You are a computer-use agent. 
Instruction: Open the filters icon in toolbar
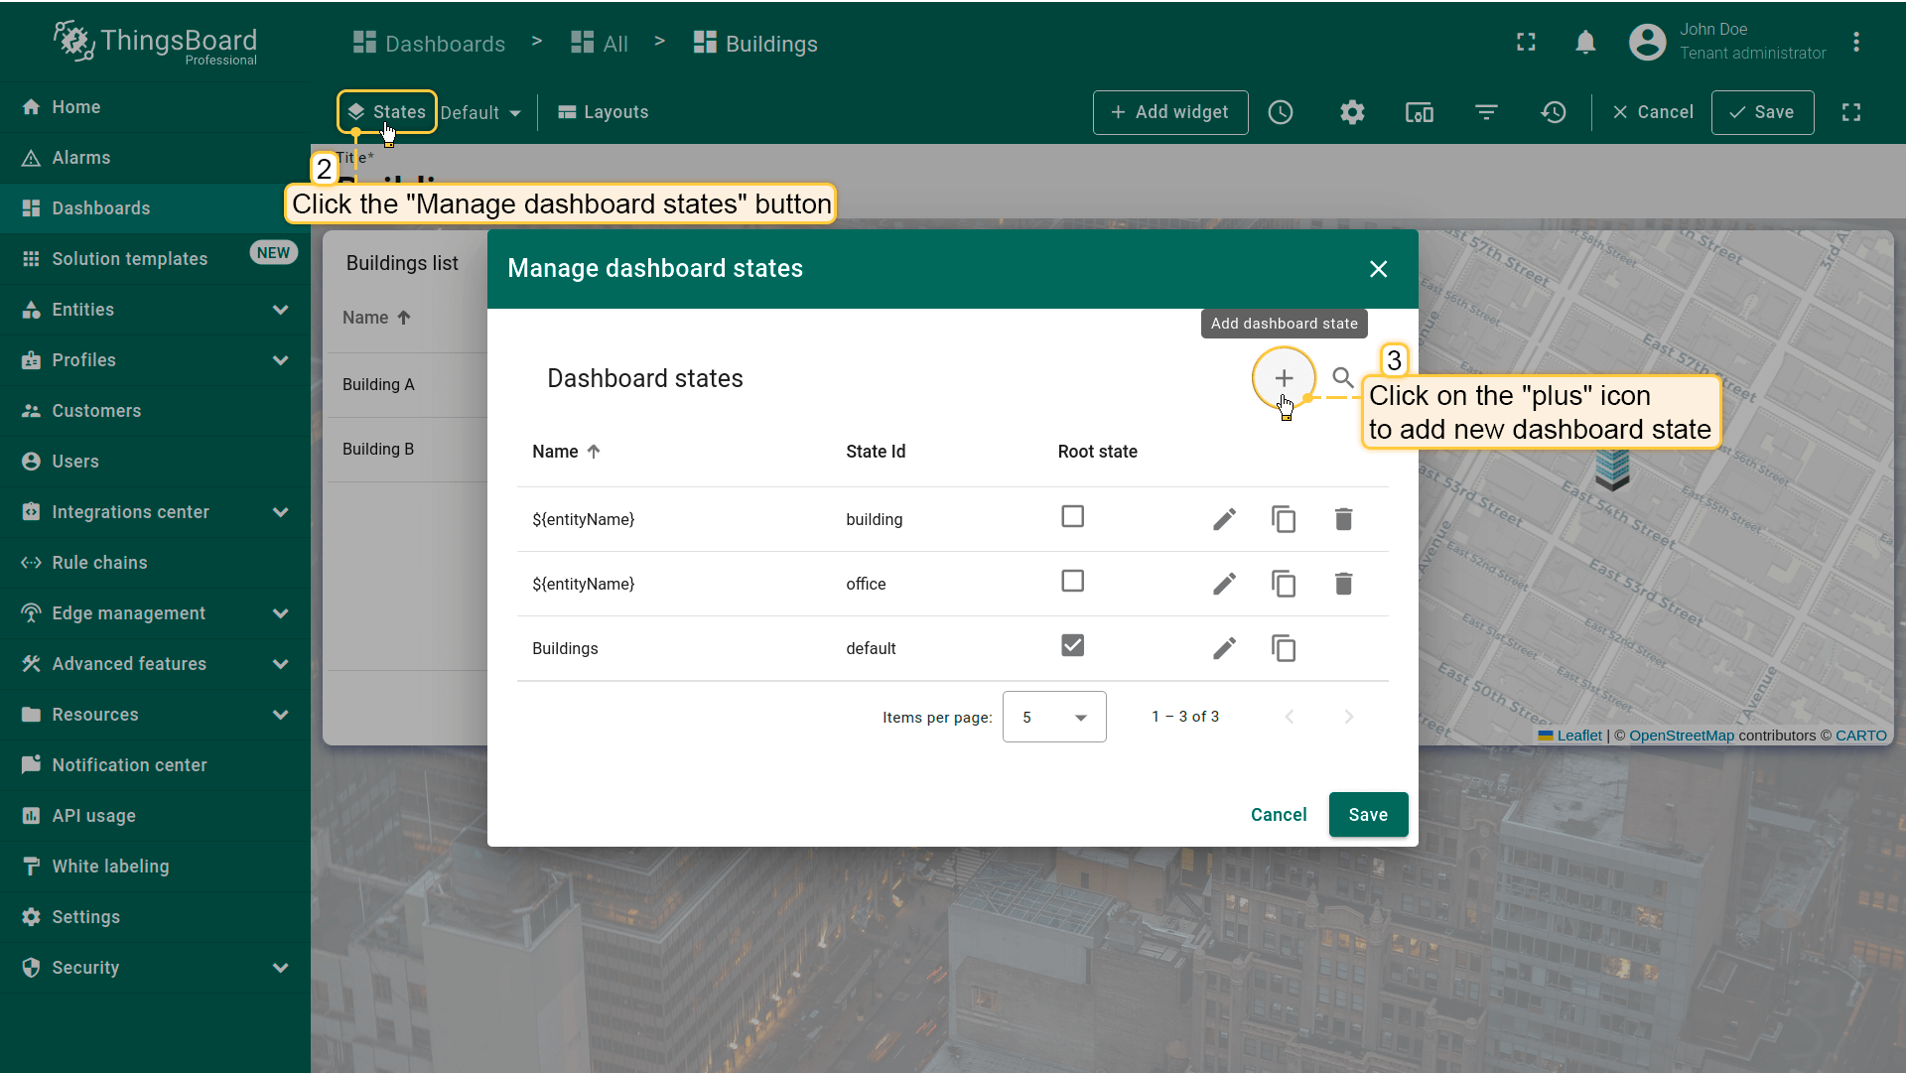click(x=1486, y=112)
